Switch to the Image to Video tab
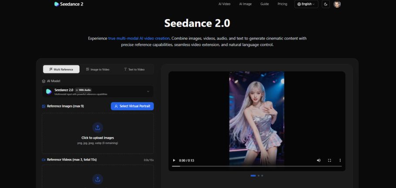 tap(98, 69)
